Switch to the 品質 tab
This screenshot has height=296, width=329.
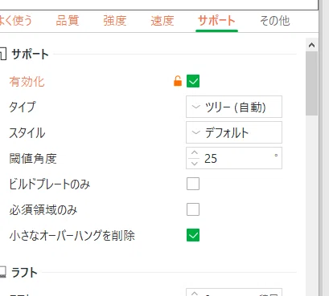[67, 21]
